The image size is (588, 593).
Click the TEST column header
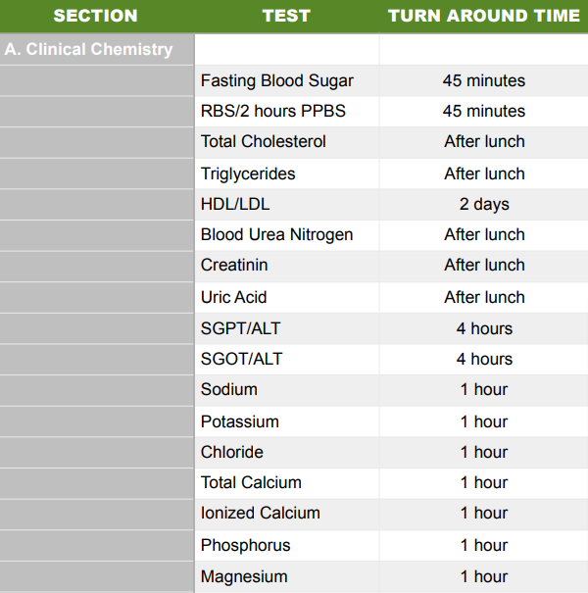click(286, 16)
